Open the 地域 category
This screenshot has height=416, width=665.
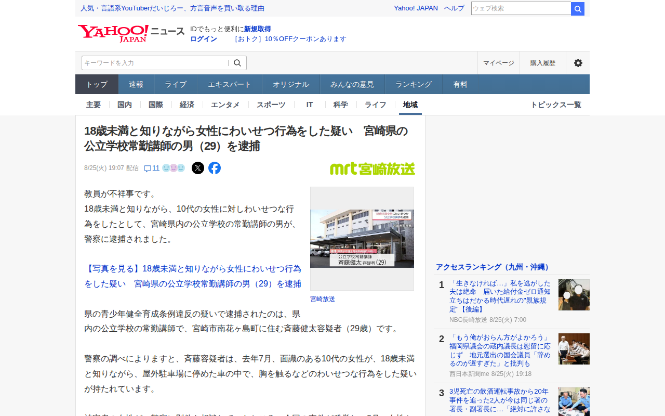point(410,105)
